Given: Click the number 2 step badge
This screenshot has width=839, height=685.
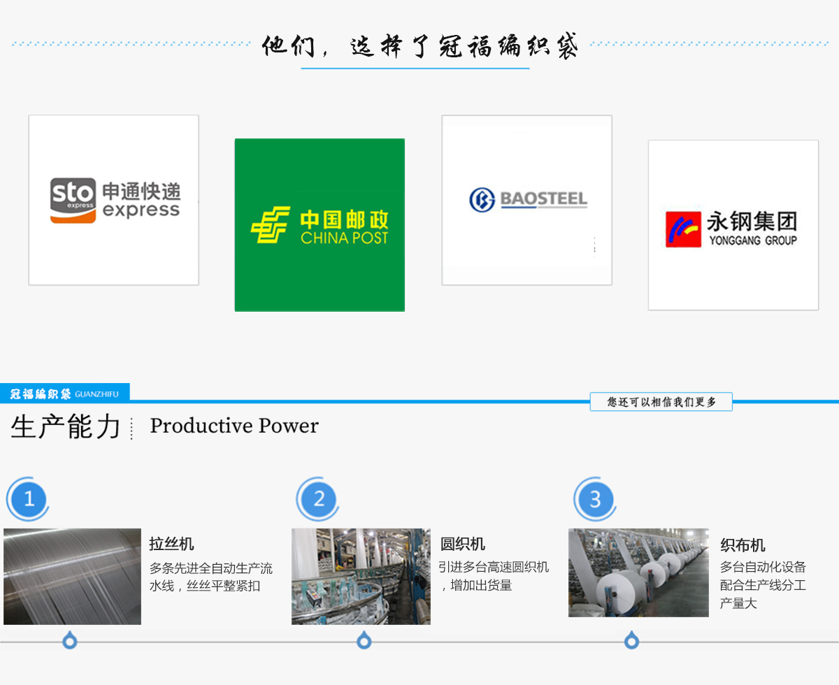Looking at the screenshot, I should 319,499.
